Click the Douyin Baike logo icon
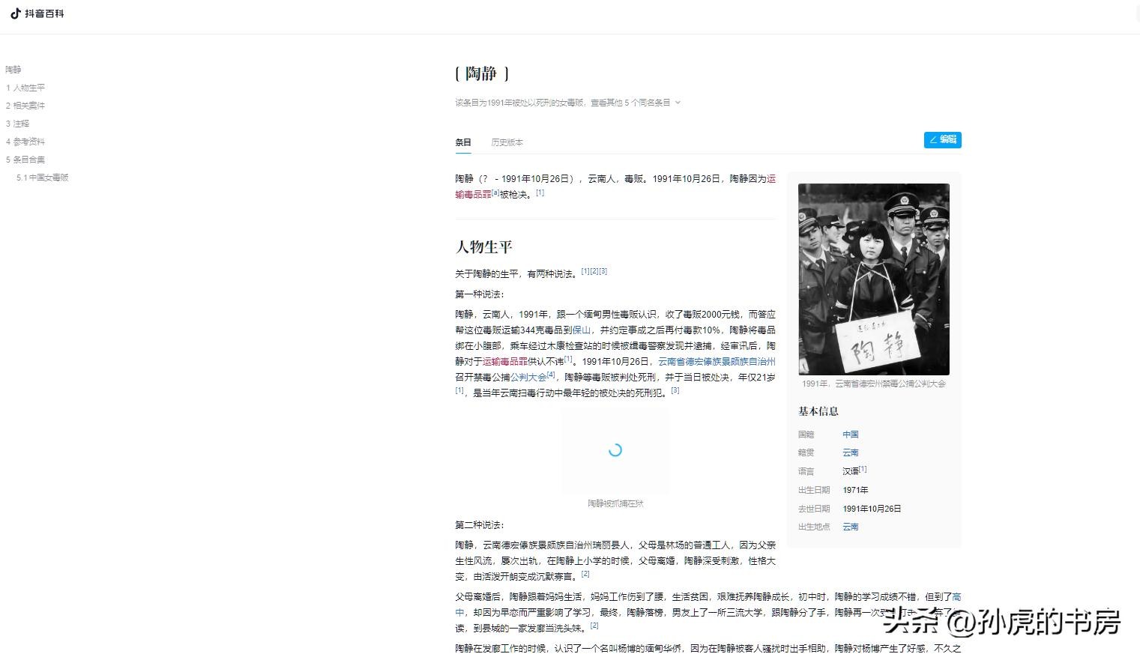 click(x=16, y=13)
